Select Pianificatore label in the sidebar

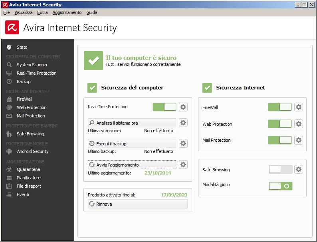[28, 178]
